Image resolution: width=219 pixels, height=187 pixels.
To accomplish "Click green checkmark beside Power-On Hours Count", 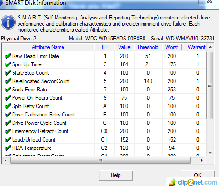I will click(8, 98).
